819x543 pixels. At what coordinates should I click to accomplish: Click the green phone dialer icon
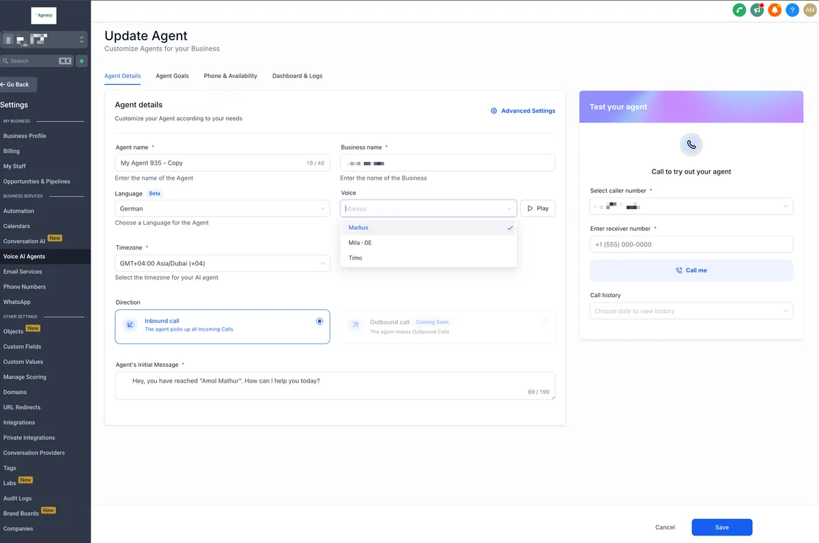click(739, 10)
